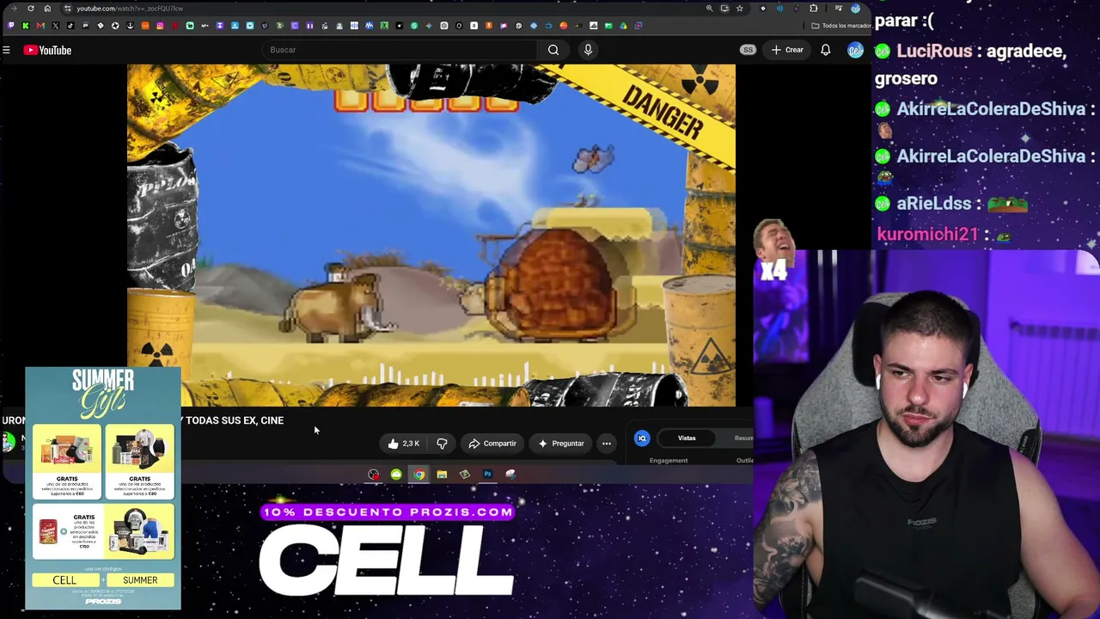This screenshot has width=1100, height=619.
Task: Click the YouTube search magnifier button
Action: point(553,50)
